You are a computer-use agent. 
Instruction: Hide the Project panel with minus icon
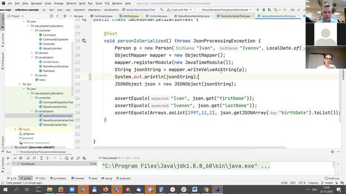[x=71, y=16]
